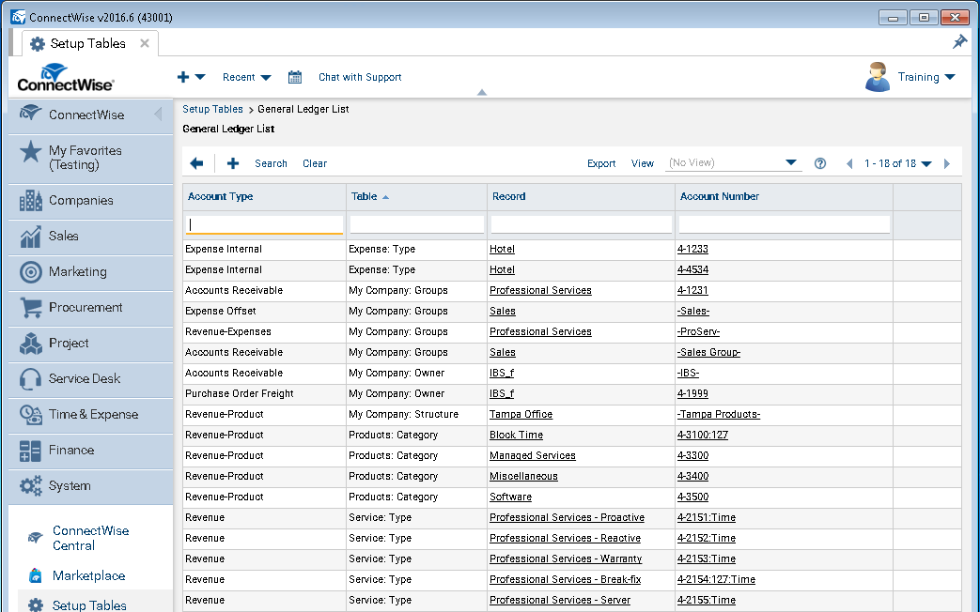Open Professional Services - Proactive record

[567, 518]
